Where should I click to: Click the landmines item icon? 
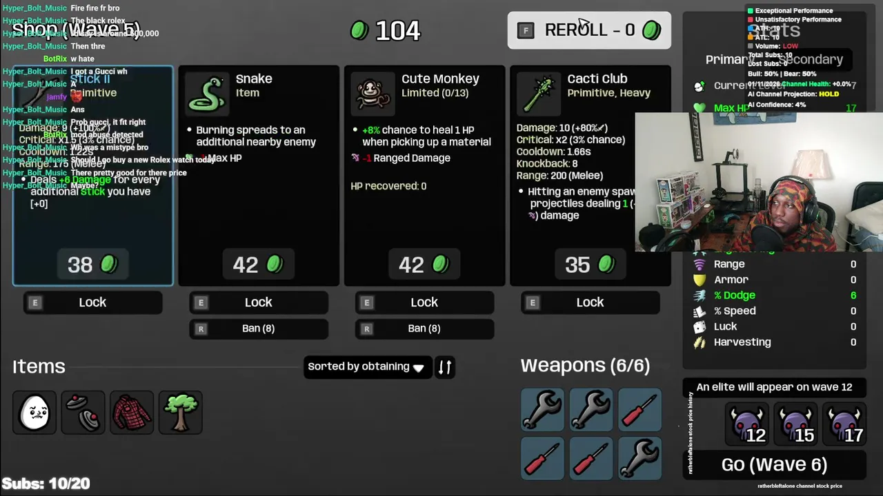[x=83, y=412]
